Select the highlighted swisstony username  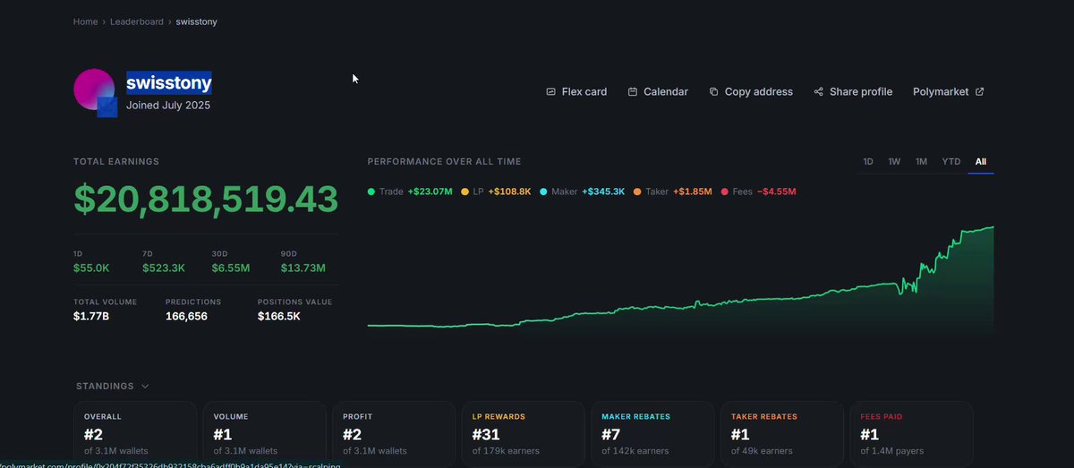coord(169,83)
